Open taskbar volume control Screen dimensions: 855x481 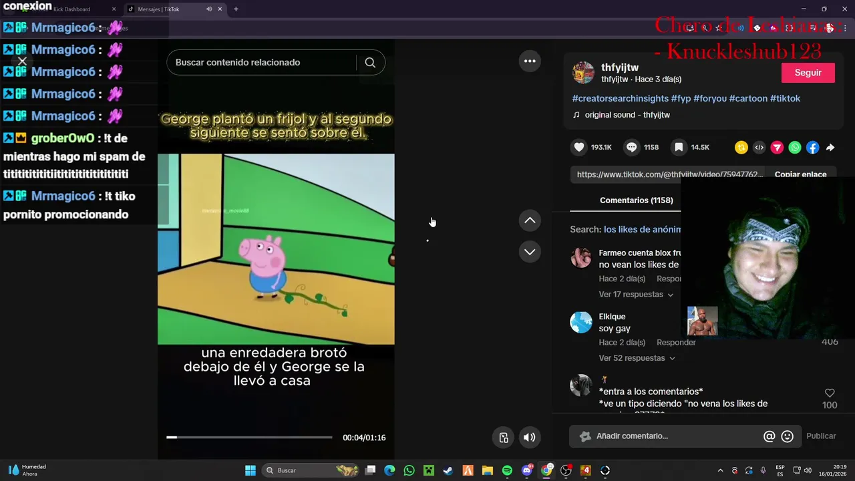tap(808, 470)
